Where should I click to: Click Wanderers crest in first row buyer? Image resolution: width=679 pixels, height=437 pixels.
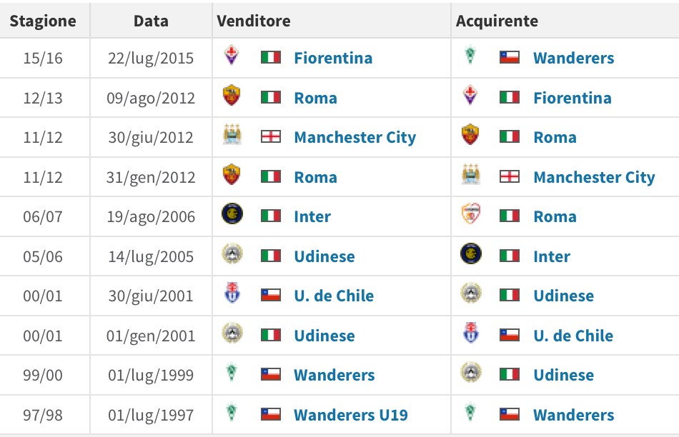[470, 56]
